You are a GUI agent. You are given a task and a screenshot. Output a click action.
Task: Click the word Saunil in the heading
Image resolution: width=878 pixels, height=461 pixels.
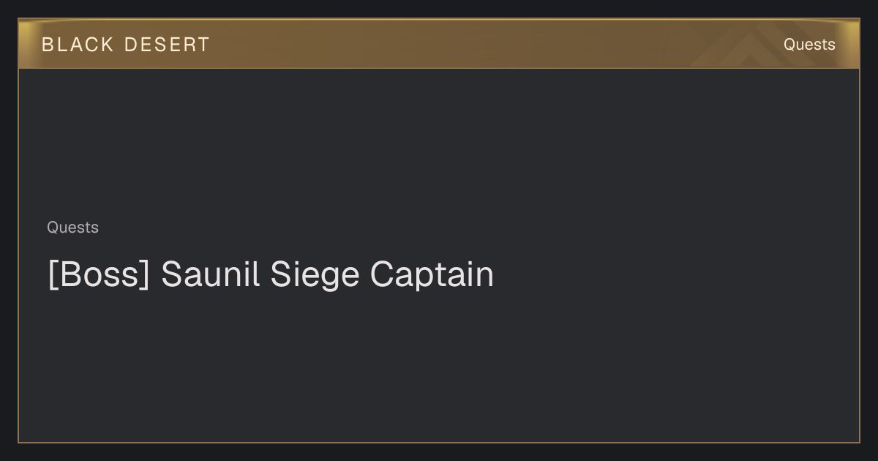(x=210, y=274)
